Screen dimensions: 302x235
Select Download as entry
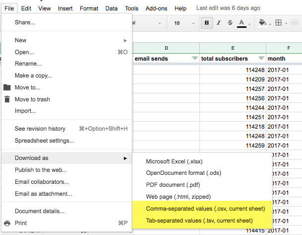click(66, 158)
